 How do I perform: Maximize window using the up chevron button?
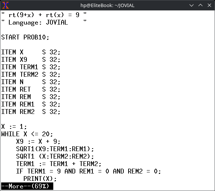coord(200,5)
